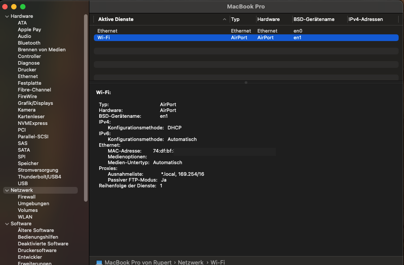Select Bluetooth in the sidebar
Screen dimensions: 404x265
[29, 43]
